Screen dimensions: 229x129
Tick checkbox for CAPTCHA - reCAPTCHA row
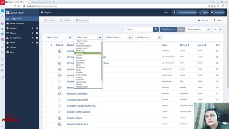(46, 100)
